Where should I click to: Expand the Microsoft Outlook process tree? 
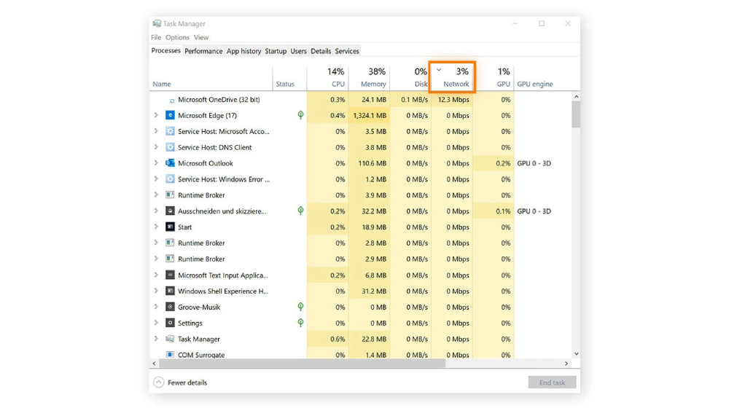[156, 162]
